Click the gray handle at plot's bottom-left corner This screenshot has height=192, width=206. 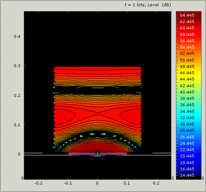tap(22, 178)
